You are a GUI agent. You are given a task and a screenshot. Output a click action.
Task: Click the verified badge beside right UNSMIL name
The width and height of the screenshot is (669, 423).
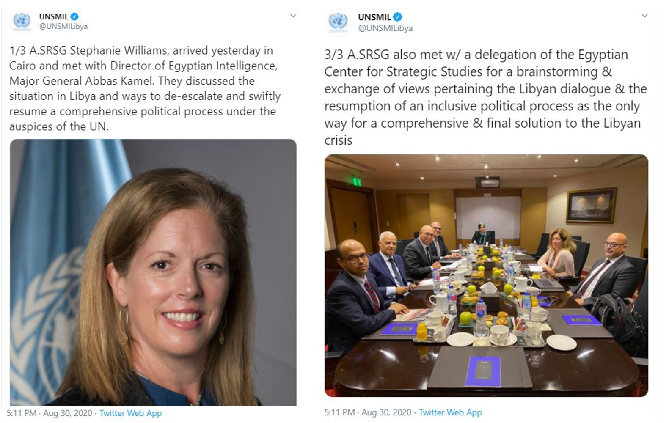pos(397,17)
